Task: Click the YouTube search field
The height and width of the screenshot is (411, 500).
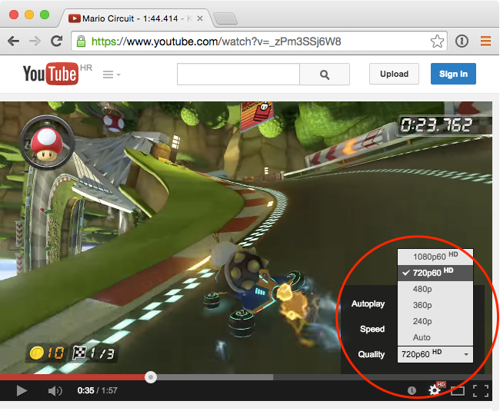Action: (238, 75)
